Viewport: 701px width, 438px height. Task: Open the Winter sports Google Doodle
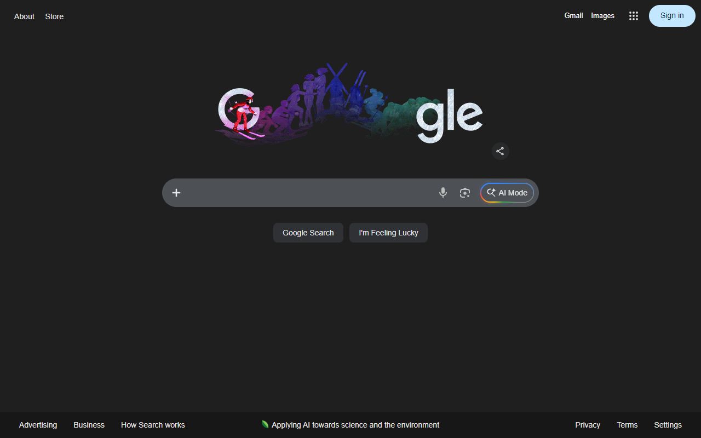tap(349, 104)
